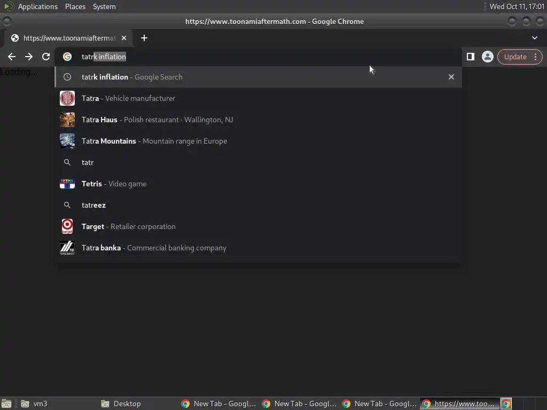
Task: Choose Tatra Mountains suggestion
Action: (258, 141)
